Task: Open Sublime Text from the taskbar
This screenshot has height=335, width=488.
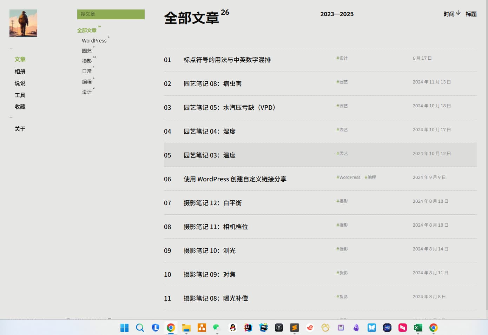Action: (294, 328)
